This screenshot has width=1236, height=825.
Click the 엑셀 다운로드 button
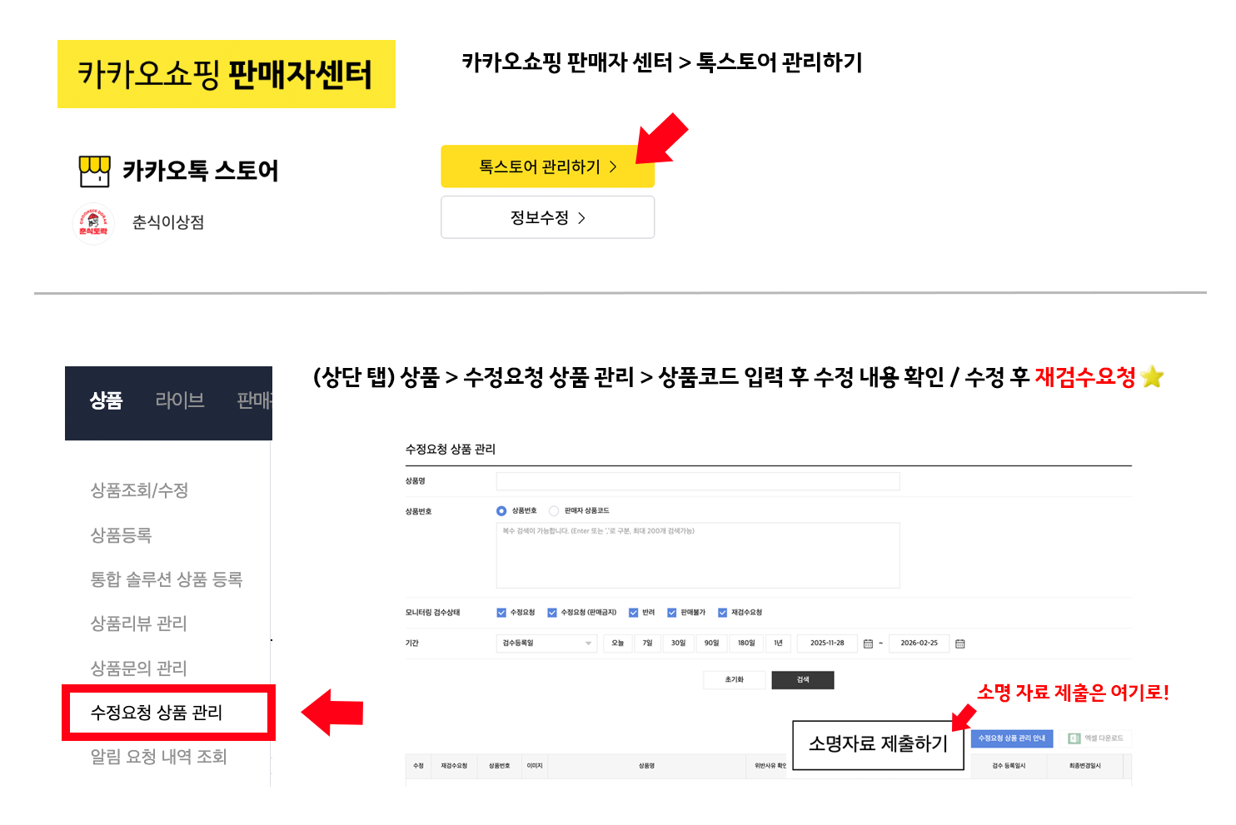[x=1096, y=738]
